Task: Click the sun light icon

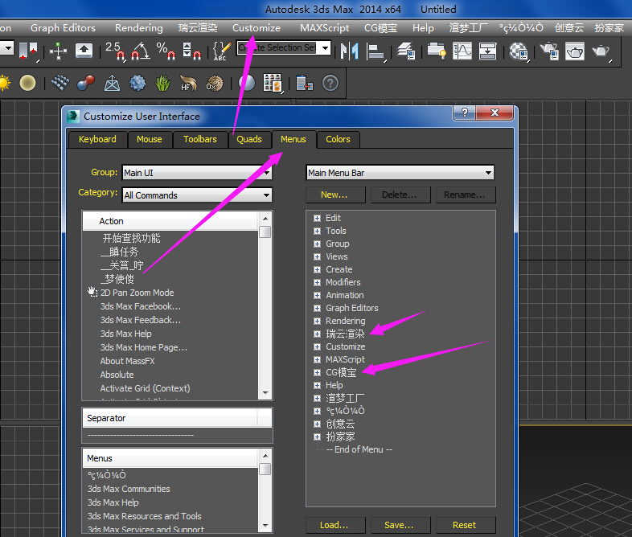Action: 4,83
